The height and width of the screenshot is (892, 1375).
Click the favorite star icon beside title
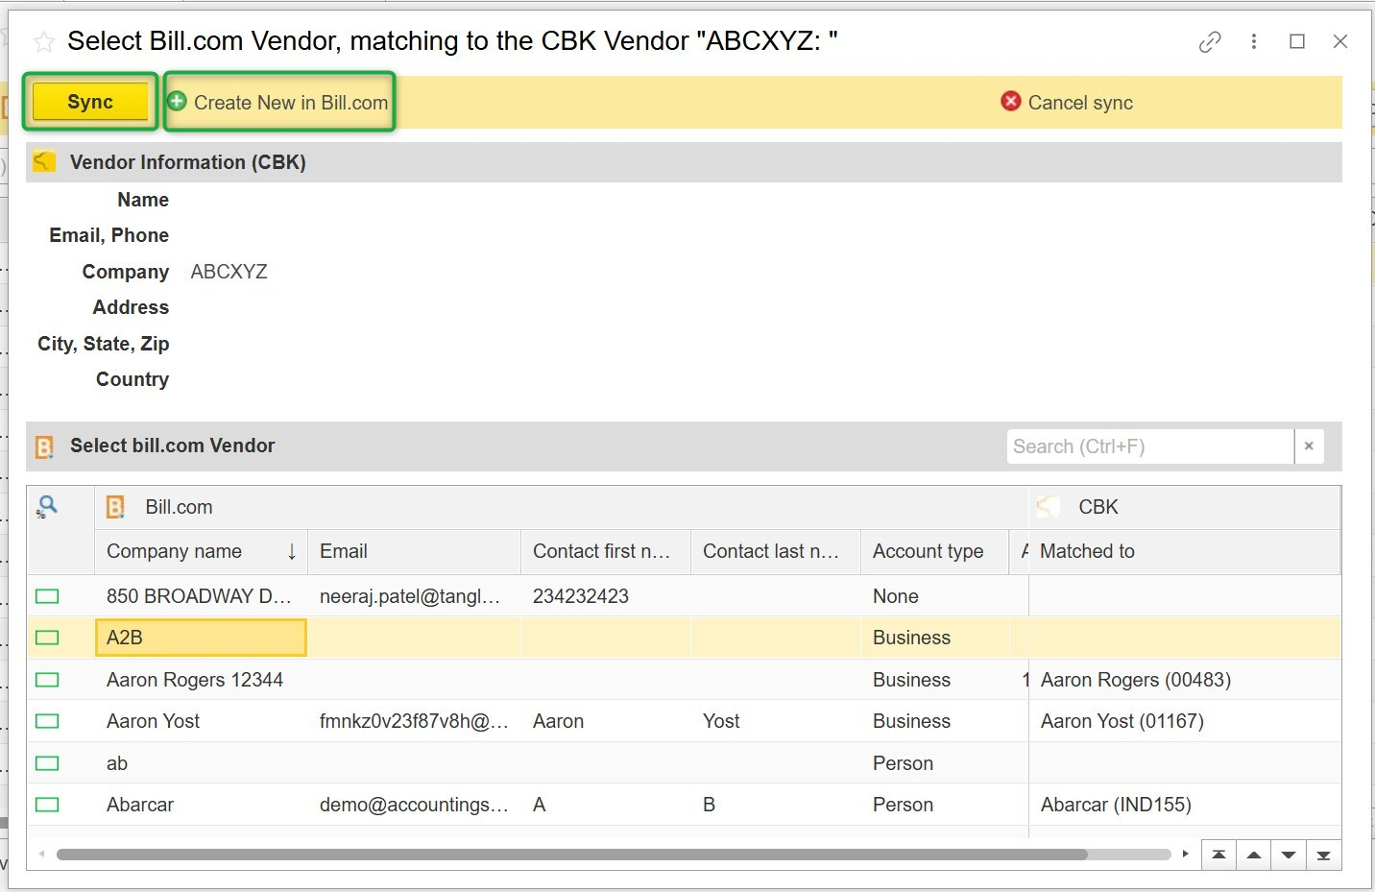coord(44,41)
